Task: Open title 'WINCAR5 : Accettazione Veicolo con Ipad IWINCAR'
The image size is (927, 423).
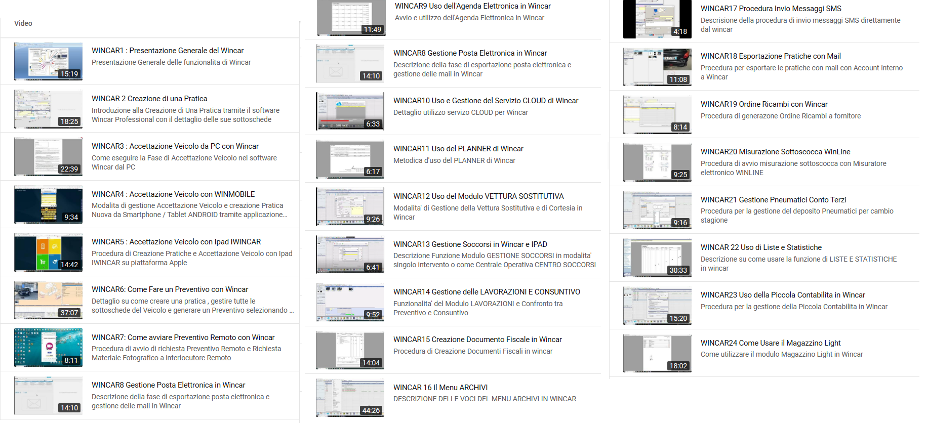Action: [x=176, y=242]
